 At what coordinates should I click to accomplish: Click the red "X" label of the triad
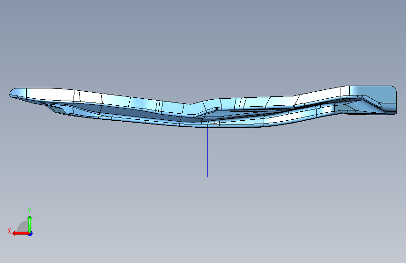tap(9, 231)
